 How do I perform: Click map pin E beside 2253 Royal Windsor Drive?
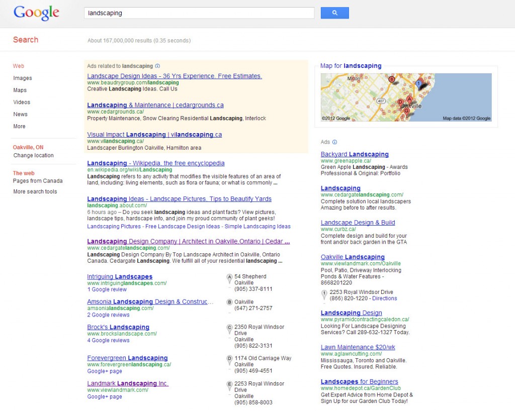click(x=229, y=386)
